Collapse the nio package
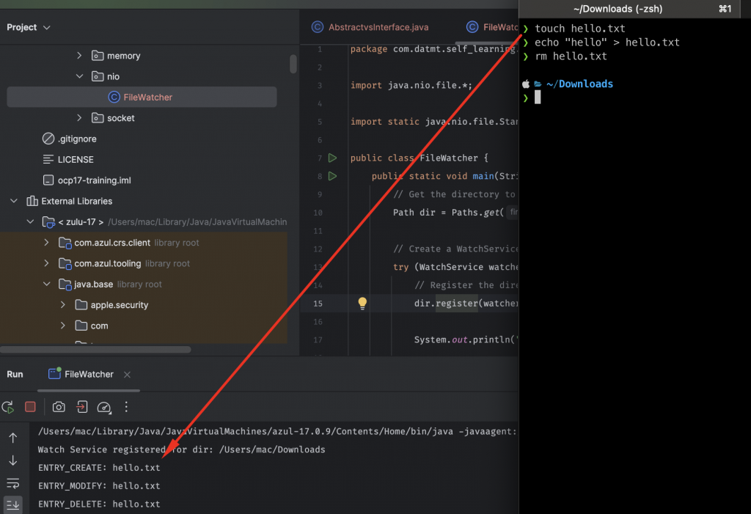This screenshot has height=514, width=751. [x=79, y=76]
